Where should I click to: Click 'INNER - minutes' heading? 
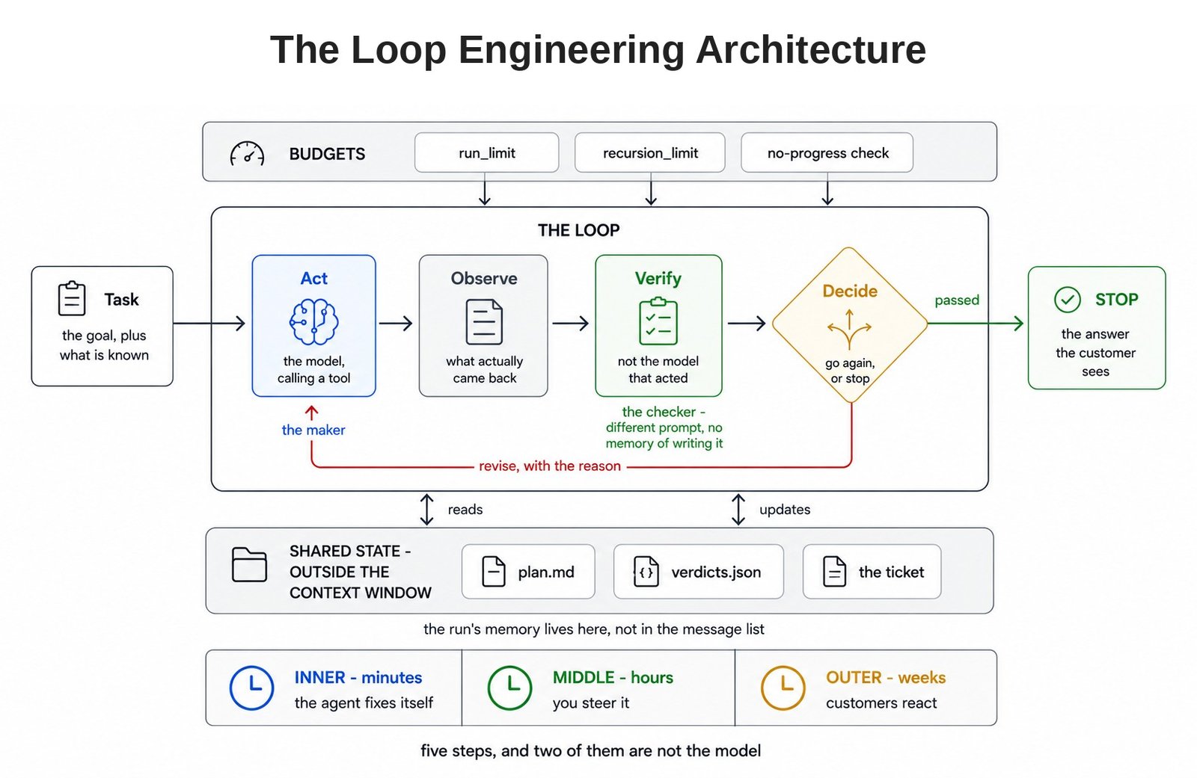[x=358, y=677]
